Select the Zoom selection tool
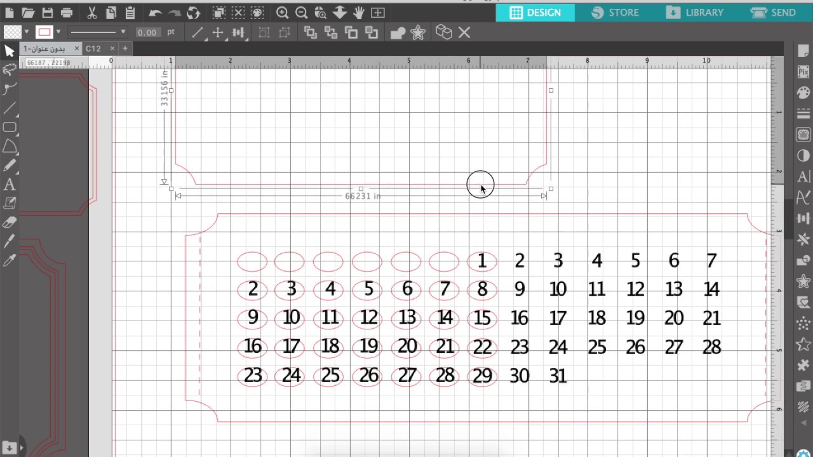 coord(321,12)
